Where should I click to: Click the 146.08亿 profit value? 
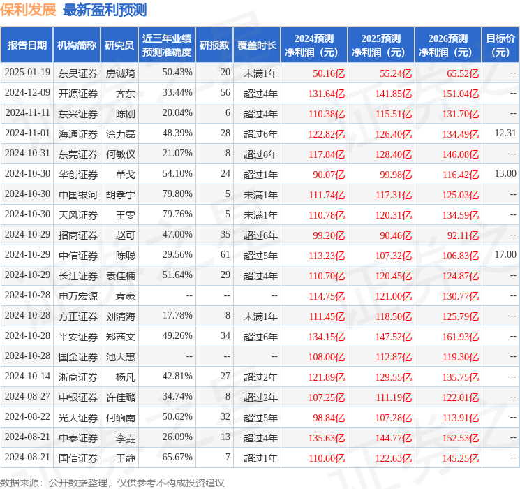pyautogui.click(x=460, y=154)
